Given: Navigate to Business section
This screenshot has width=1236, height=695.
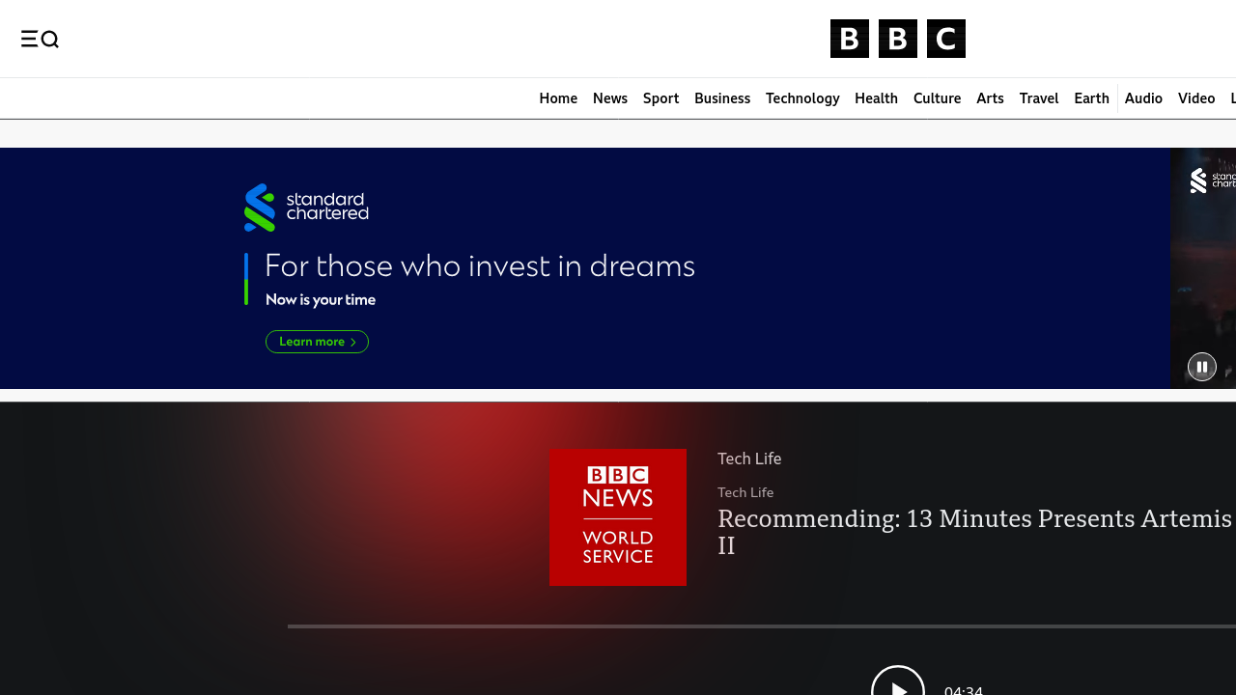Looking at the screenshot, I should tap(722, 98).
